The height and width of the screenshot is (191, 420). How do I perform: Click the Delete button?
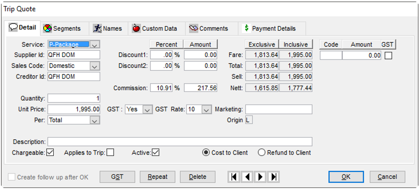click(198, 177)
